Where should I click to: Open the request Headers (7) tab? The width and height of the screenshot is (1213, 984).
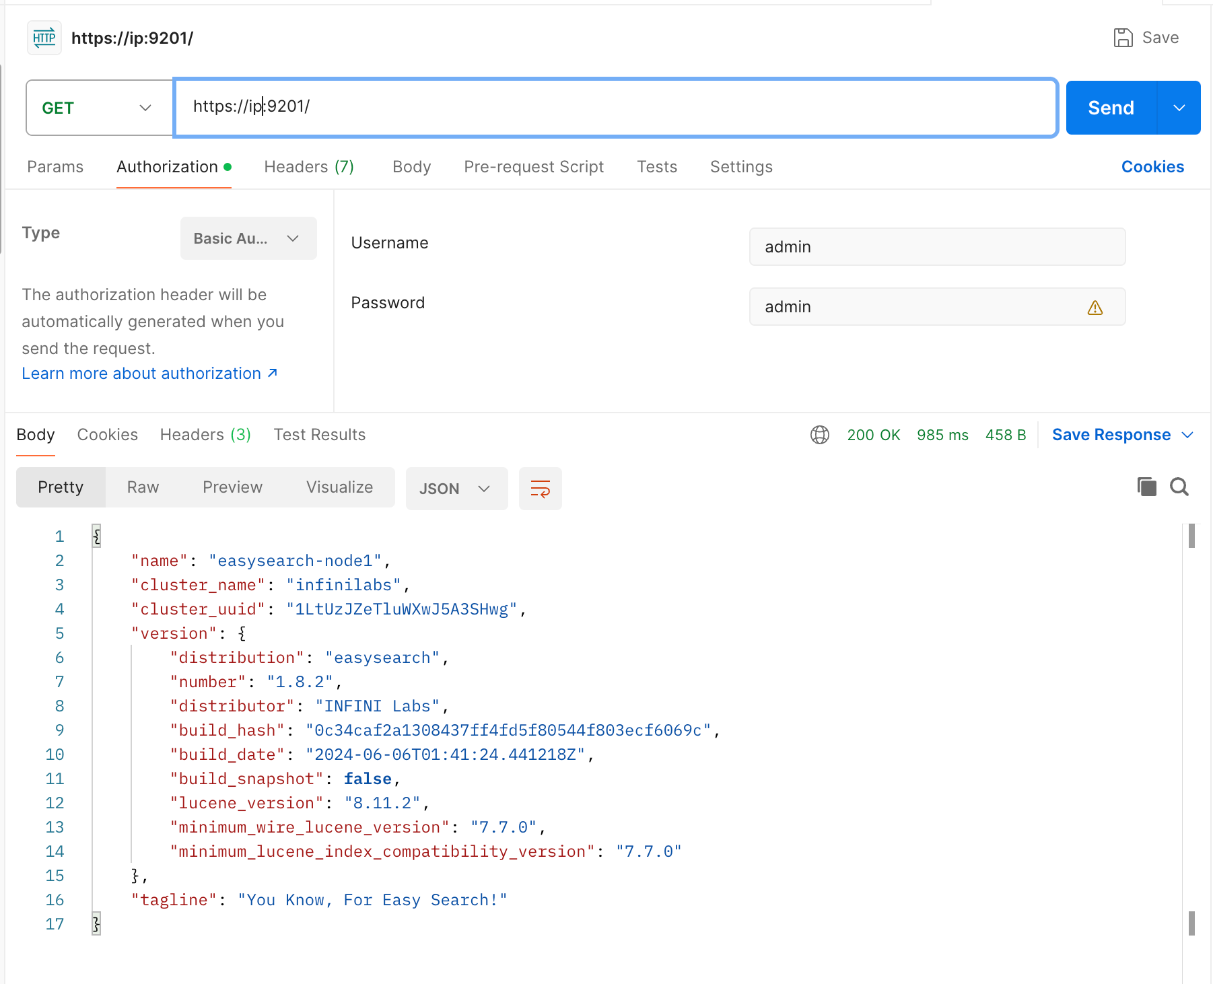pyautogui.click(x=309, y=167)
